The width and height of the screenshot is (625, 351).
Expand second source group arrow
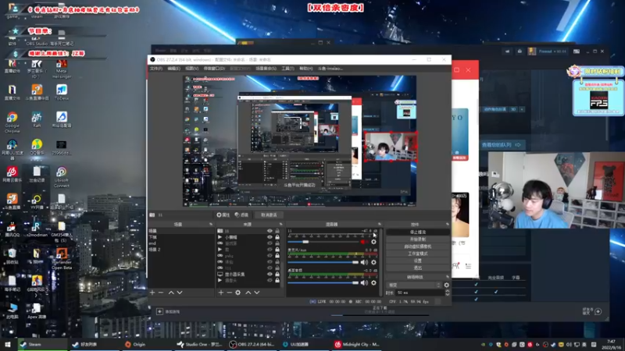[220, 237]
